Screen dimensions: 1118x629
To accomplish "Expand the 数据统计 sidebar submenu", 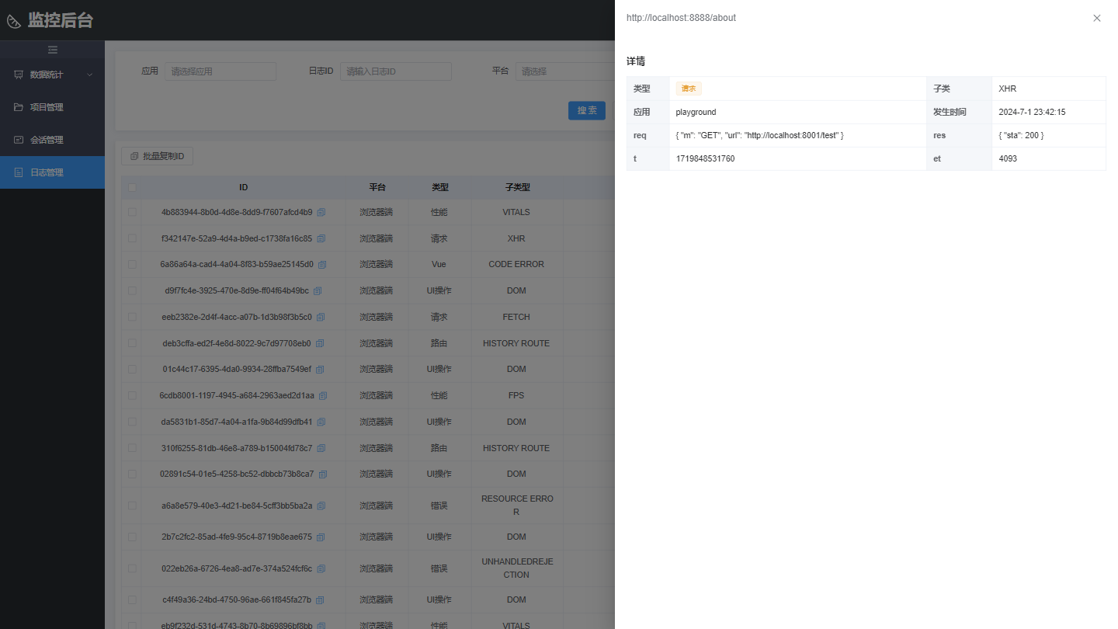I will coord(52,75).
